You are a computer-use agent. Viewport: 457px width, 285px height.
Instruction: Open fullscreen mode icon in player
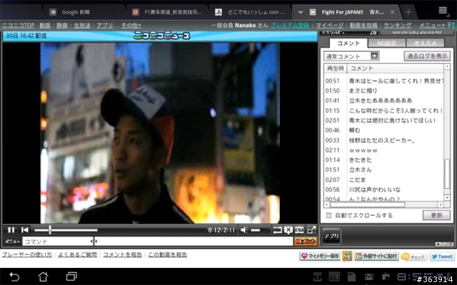point(311,230)
